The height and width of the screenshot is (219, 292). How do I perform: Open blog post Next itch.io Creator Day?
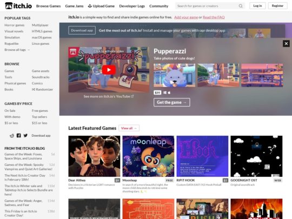pyautogui.click(x=25, y=177)
